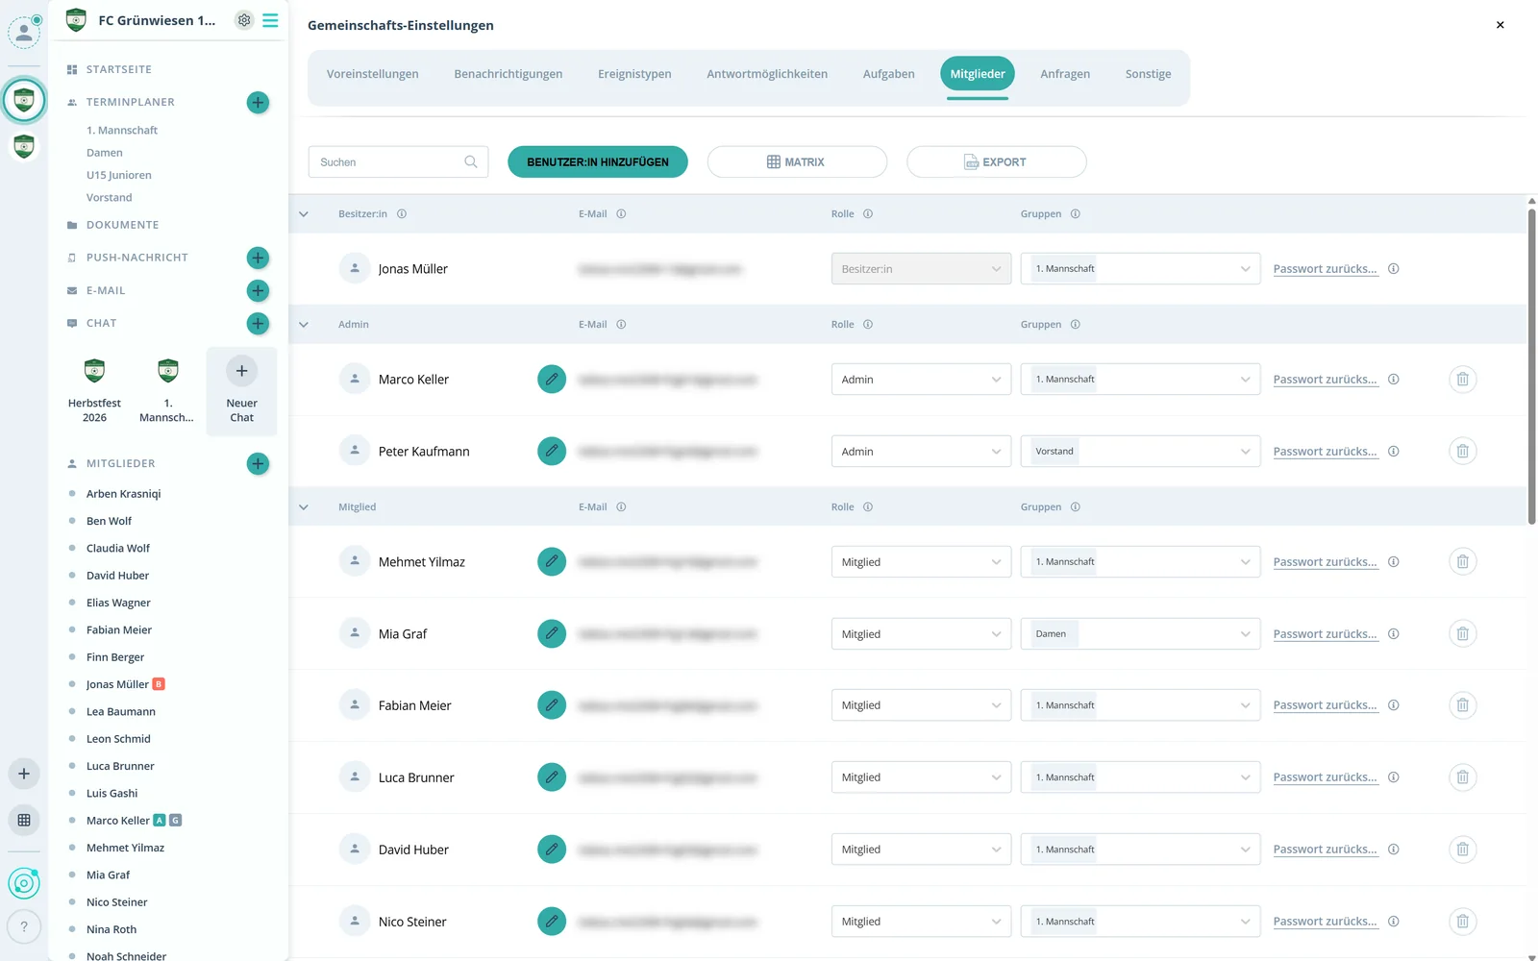Reset password link for Luca Brunner
This screenshot has width=1538, height=961.
(x=1326, y=777)
